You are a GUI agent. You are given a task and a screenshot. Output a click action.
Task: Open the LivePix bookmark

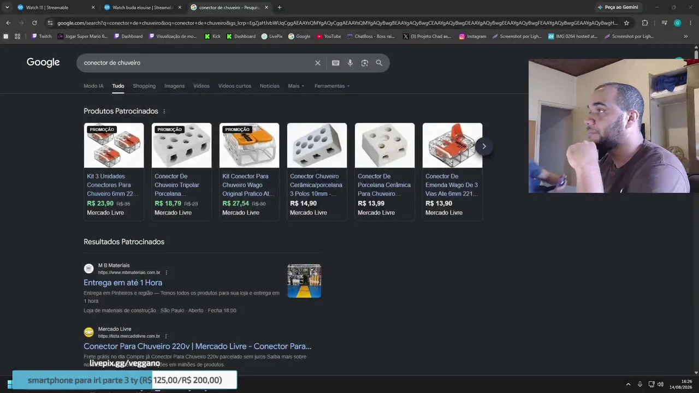pos(272,37)
